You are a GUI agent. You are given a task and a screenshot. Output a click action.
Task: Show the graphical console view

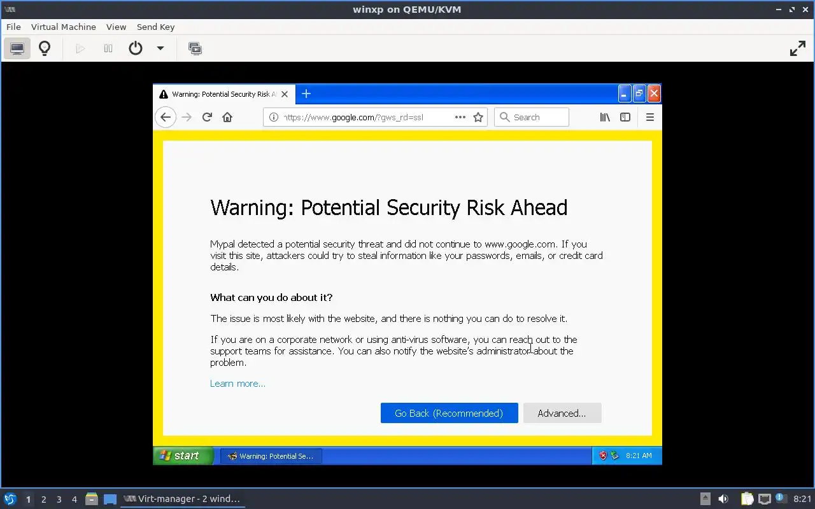pyautogui.click(x=17, y=48)
